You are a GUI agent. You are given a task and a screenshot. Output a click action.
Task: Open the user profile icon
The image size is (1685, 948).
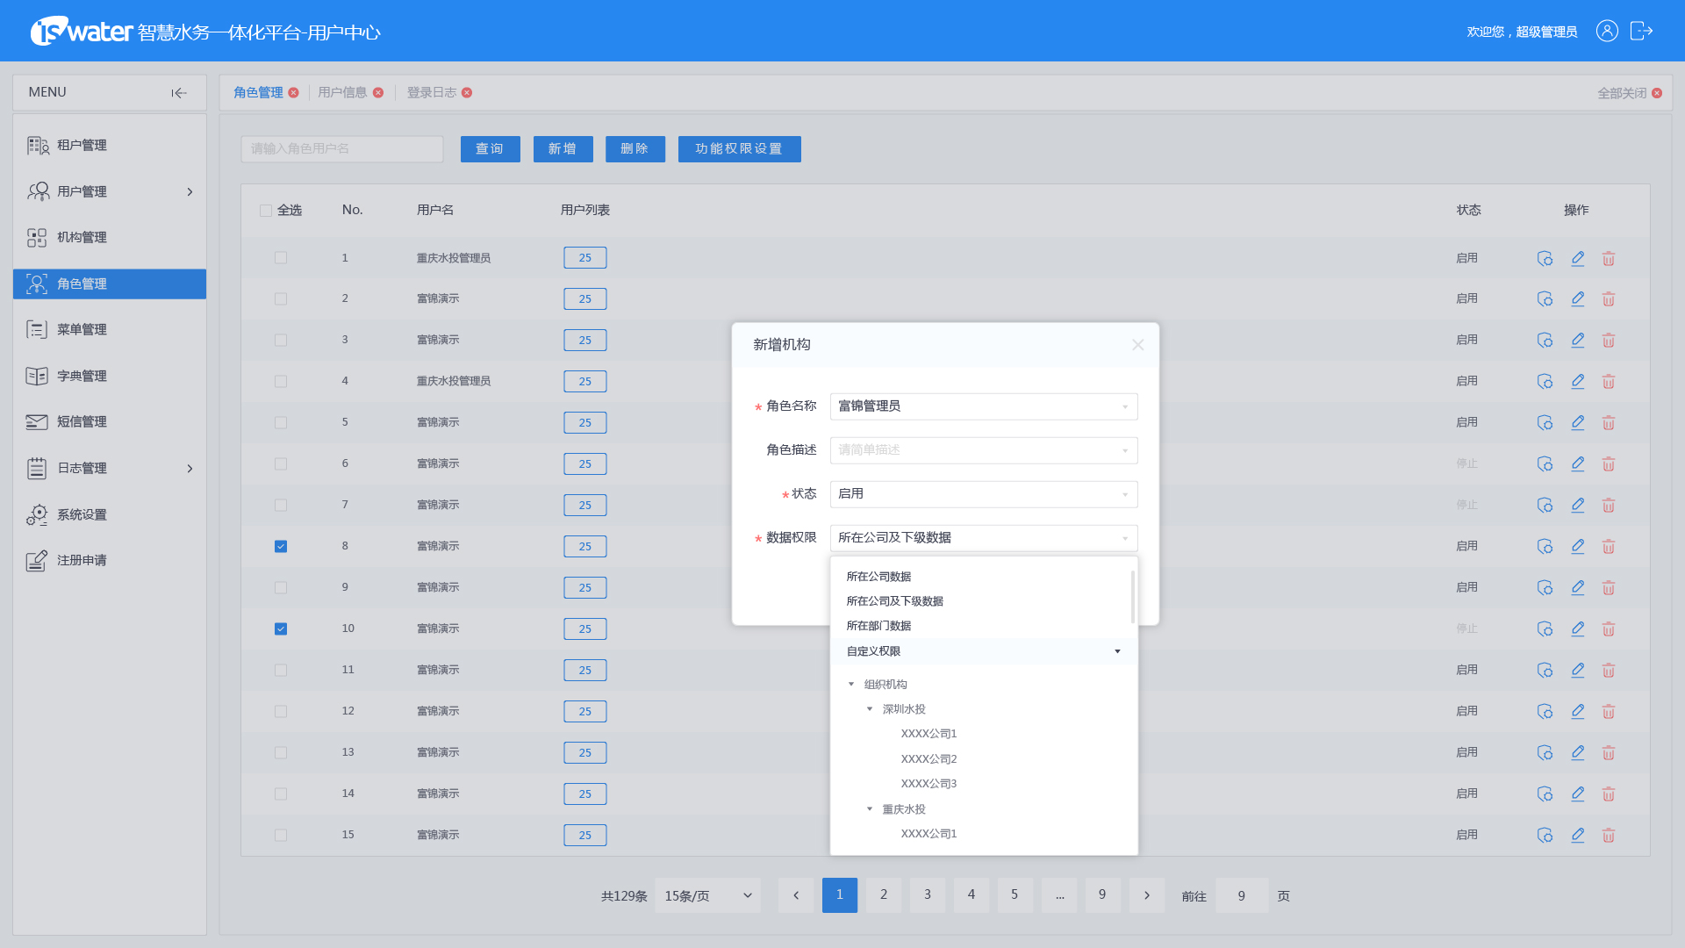pos(1607,31)
